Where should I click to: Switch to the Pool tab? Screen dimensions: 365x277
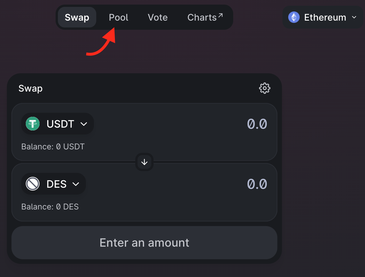118,17
